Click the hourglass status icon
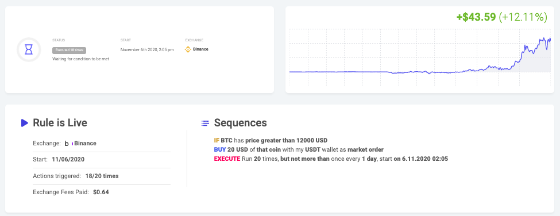This screenshot has width=560, height=216. click(x=29, y=49)
